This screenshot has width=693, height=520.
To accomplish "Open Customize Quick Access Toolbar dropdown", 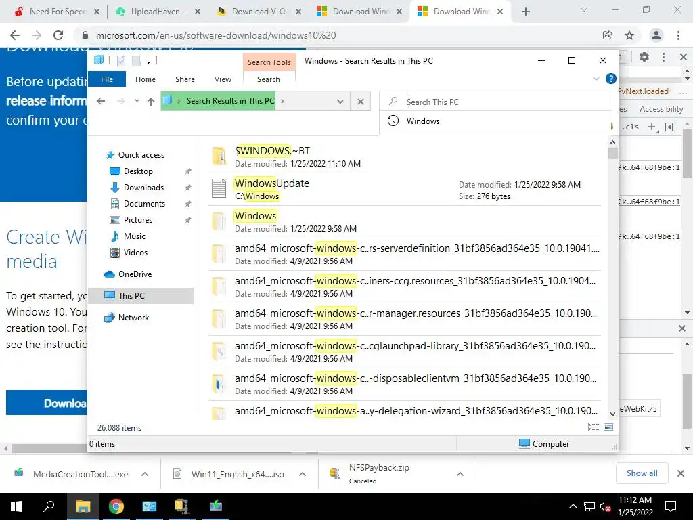I will (x=148, y=61).
